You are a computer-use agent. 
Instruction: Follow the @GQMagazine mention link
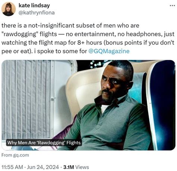tap(109, 51)
